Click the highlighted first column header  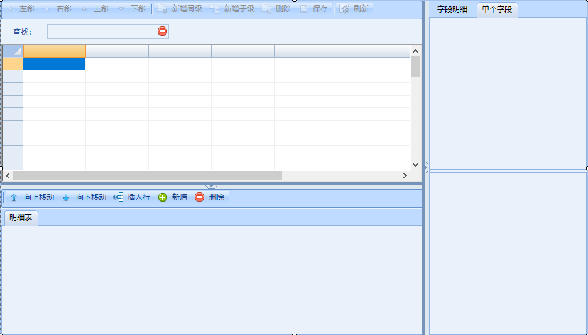click(55, 52)
